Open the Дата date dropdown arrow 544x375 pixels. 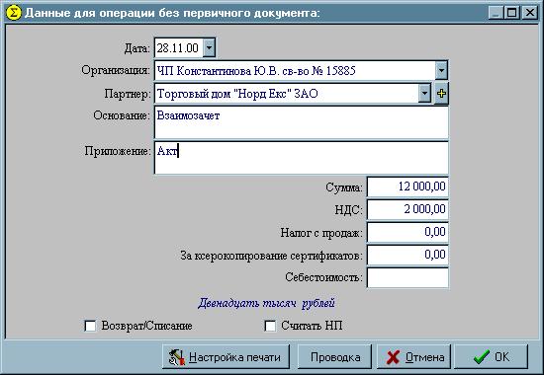(x=209, y=47)
